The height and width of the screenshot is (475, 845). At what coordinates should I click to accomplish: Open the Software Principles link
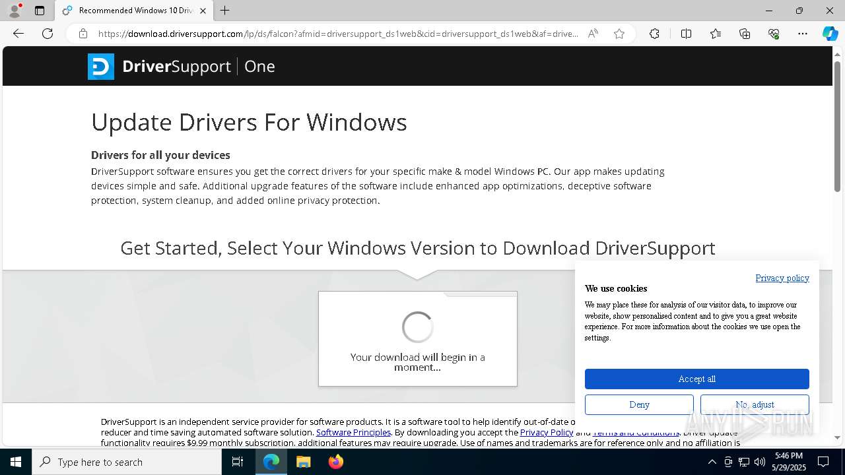(353, 432)
